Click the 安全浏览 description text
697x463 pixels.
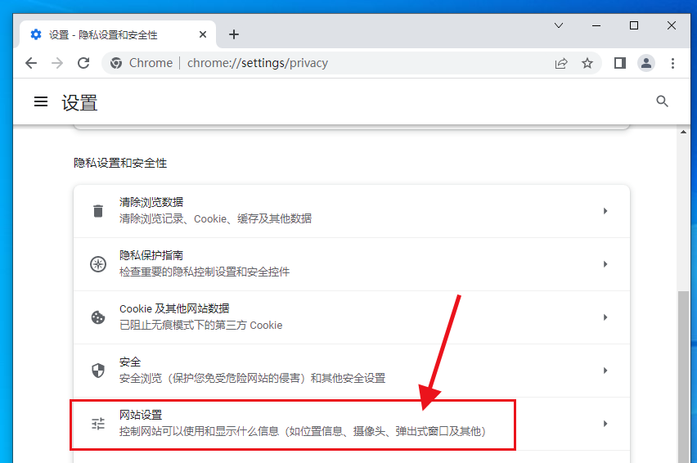click(x=253, y=378)
